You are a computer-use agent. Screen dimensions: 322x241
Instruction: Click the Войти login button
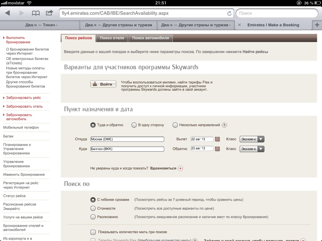coord(103,84)
